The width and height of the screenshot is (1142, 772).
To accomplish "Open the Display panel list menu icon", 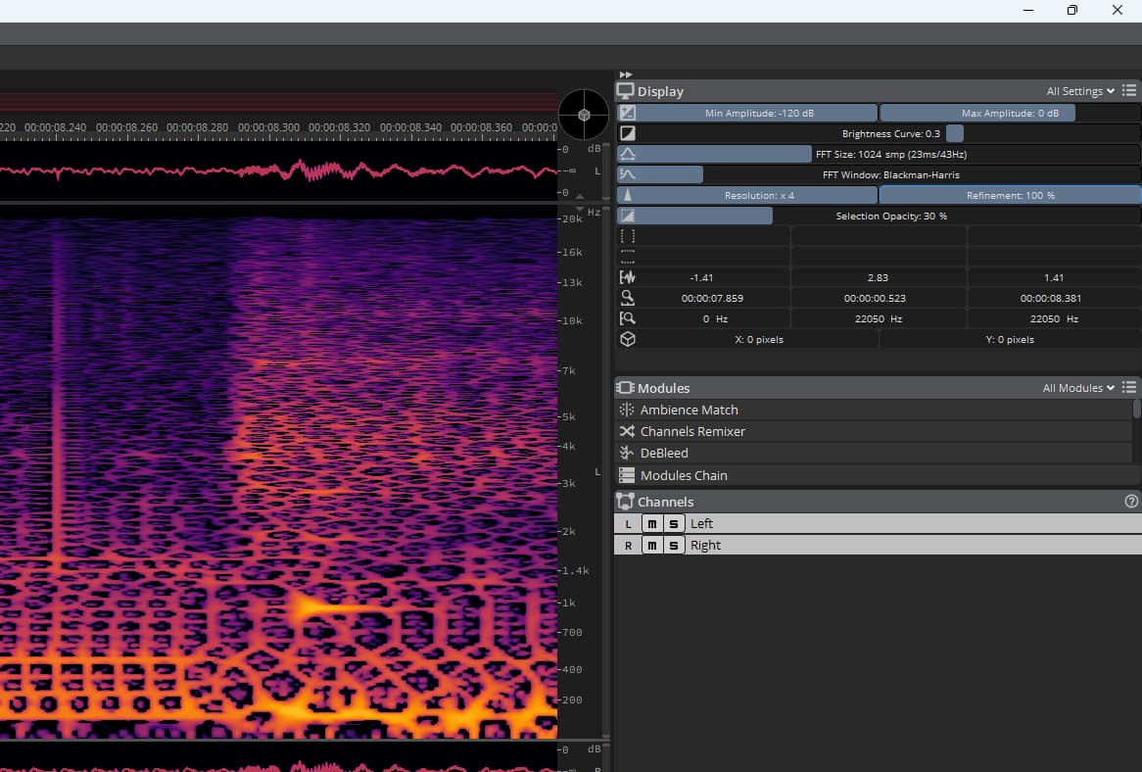I will point(1129,91).
